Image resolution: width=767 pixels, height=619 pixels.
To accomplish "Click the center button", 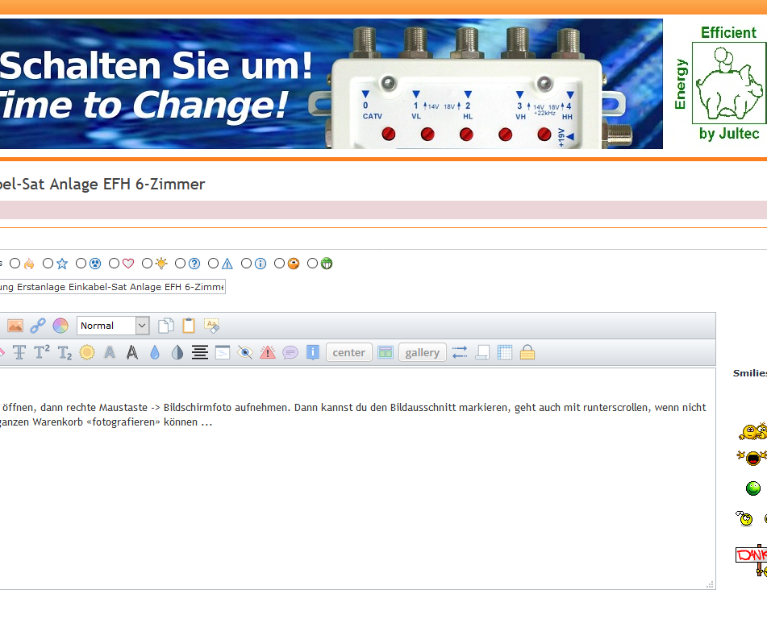I will pyautogui.click(x=349, y=352).
